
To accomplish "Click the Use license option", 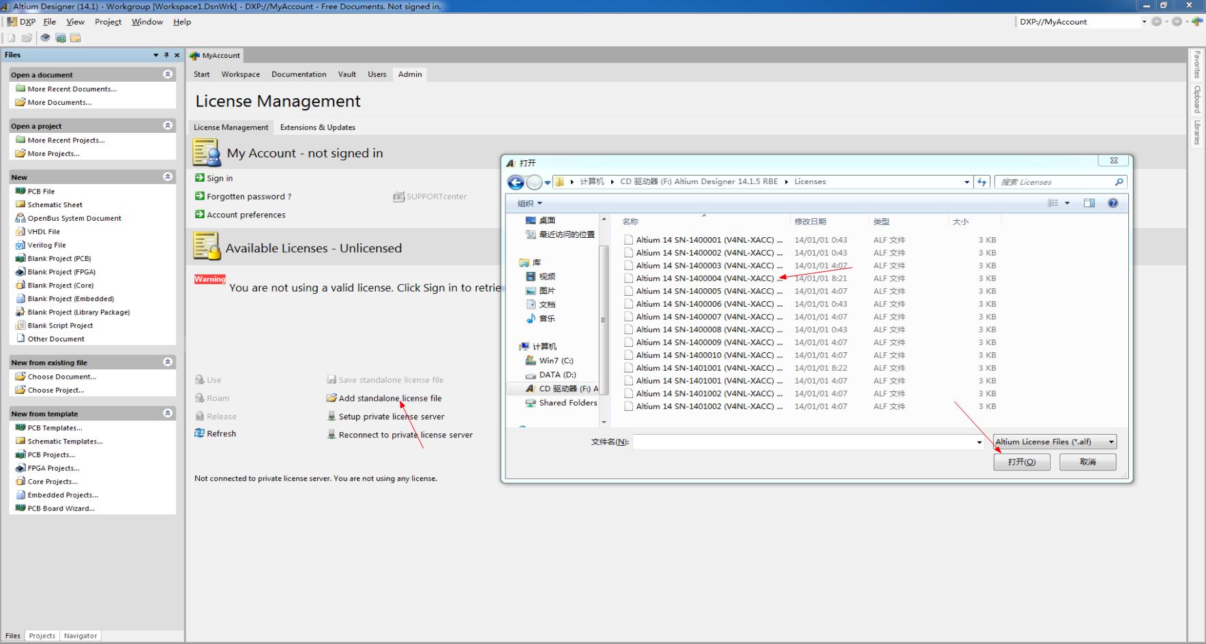I will tap(212, 380).
